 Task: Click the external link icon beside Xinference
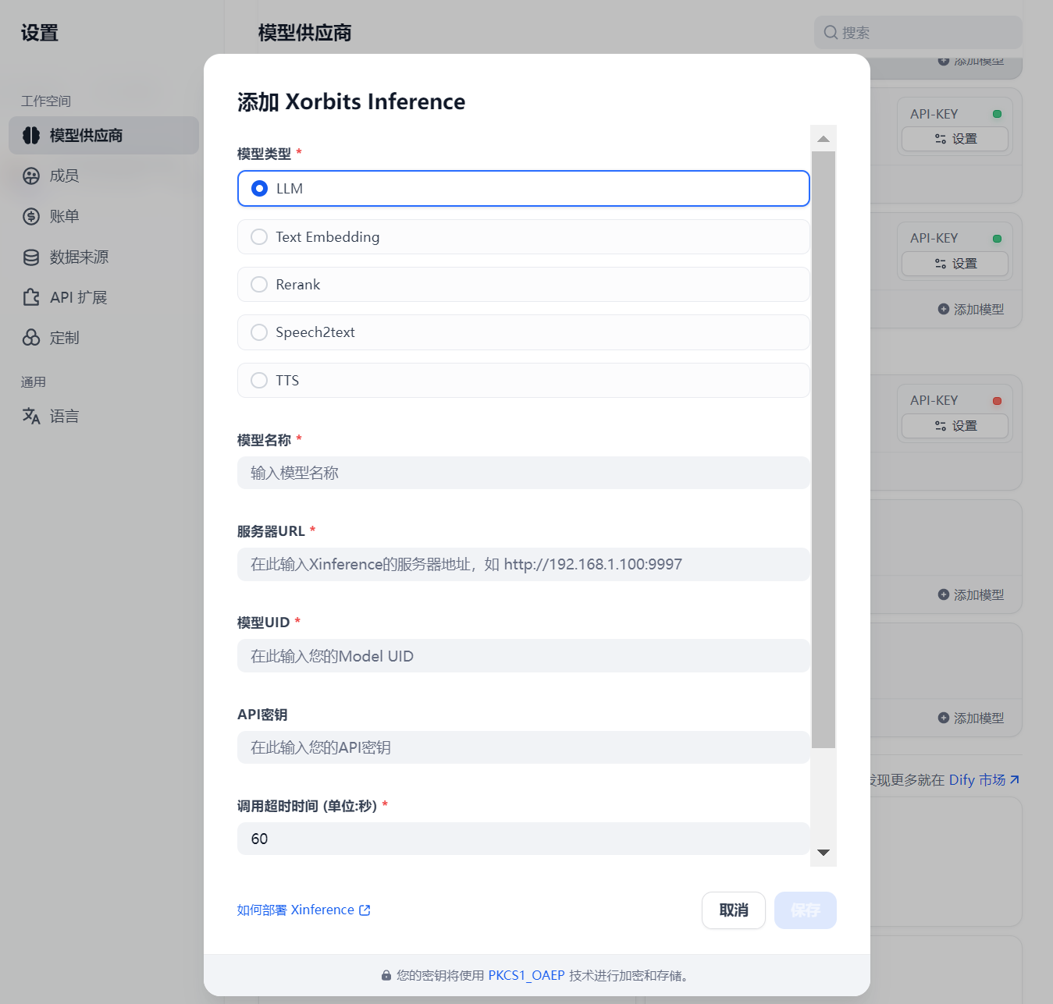[365, 910]
